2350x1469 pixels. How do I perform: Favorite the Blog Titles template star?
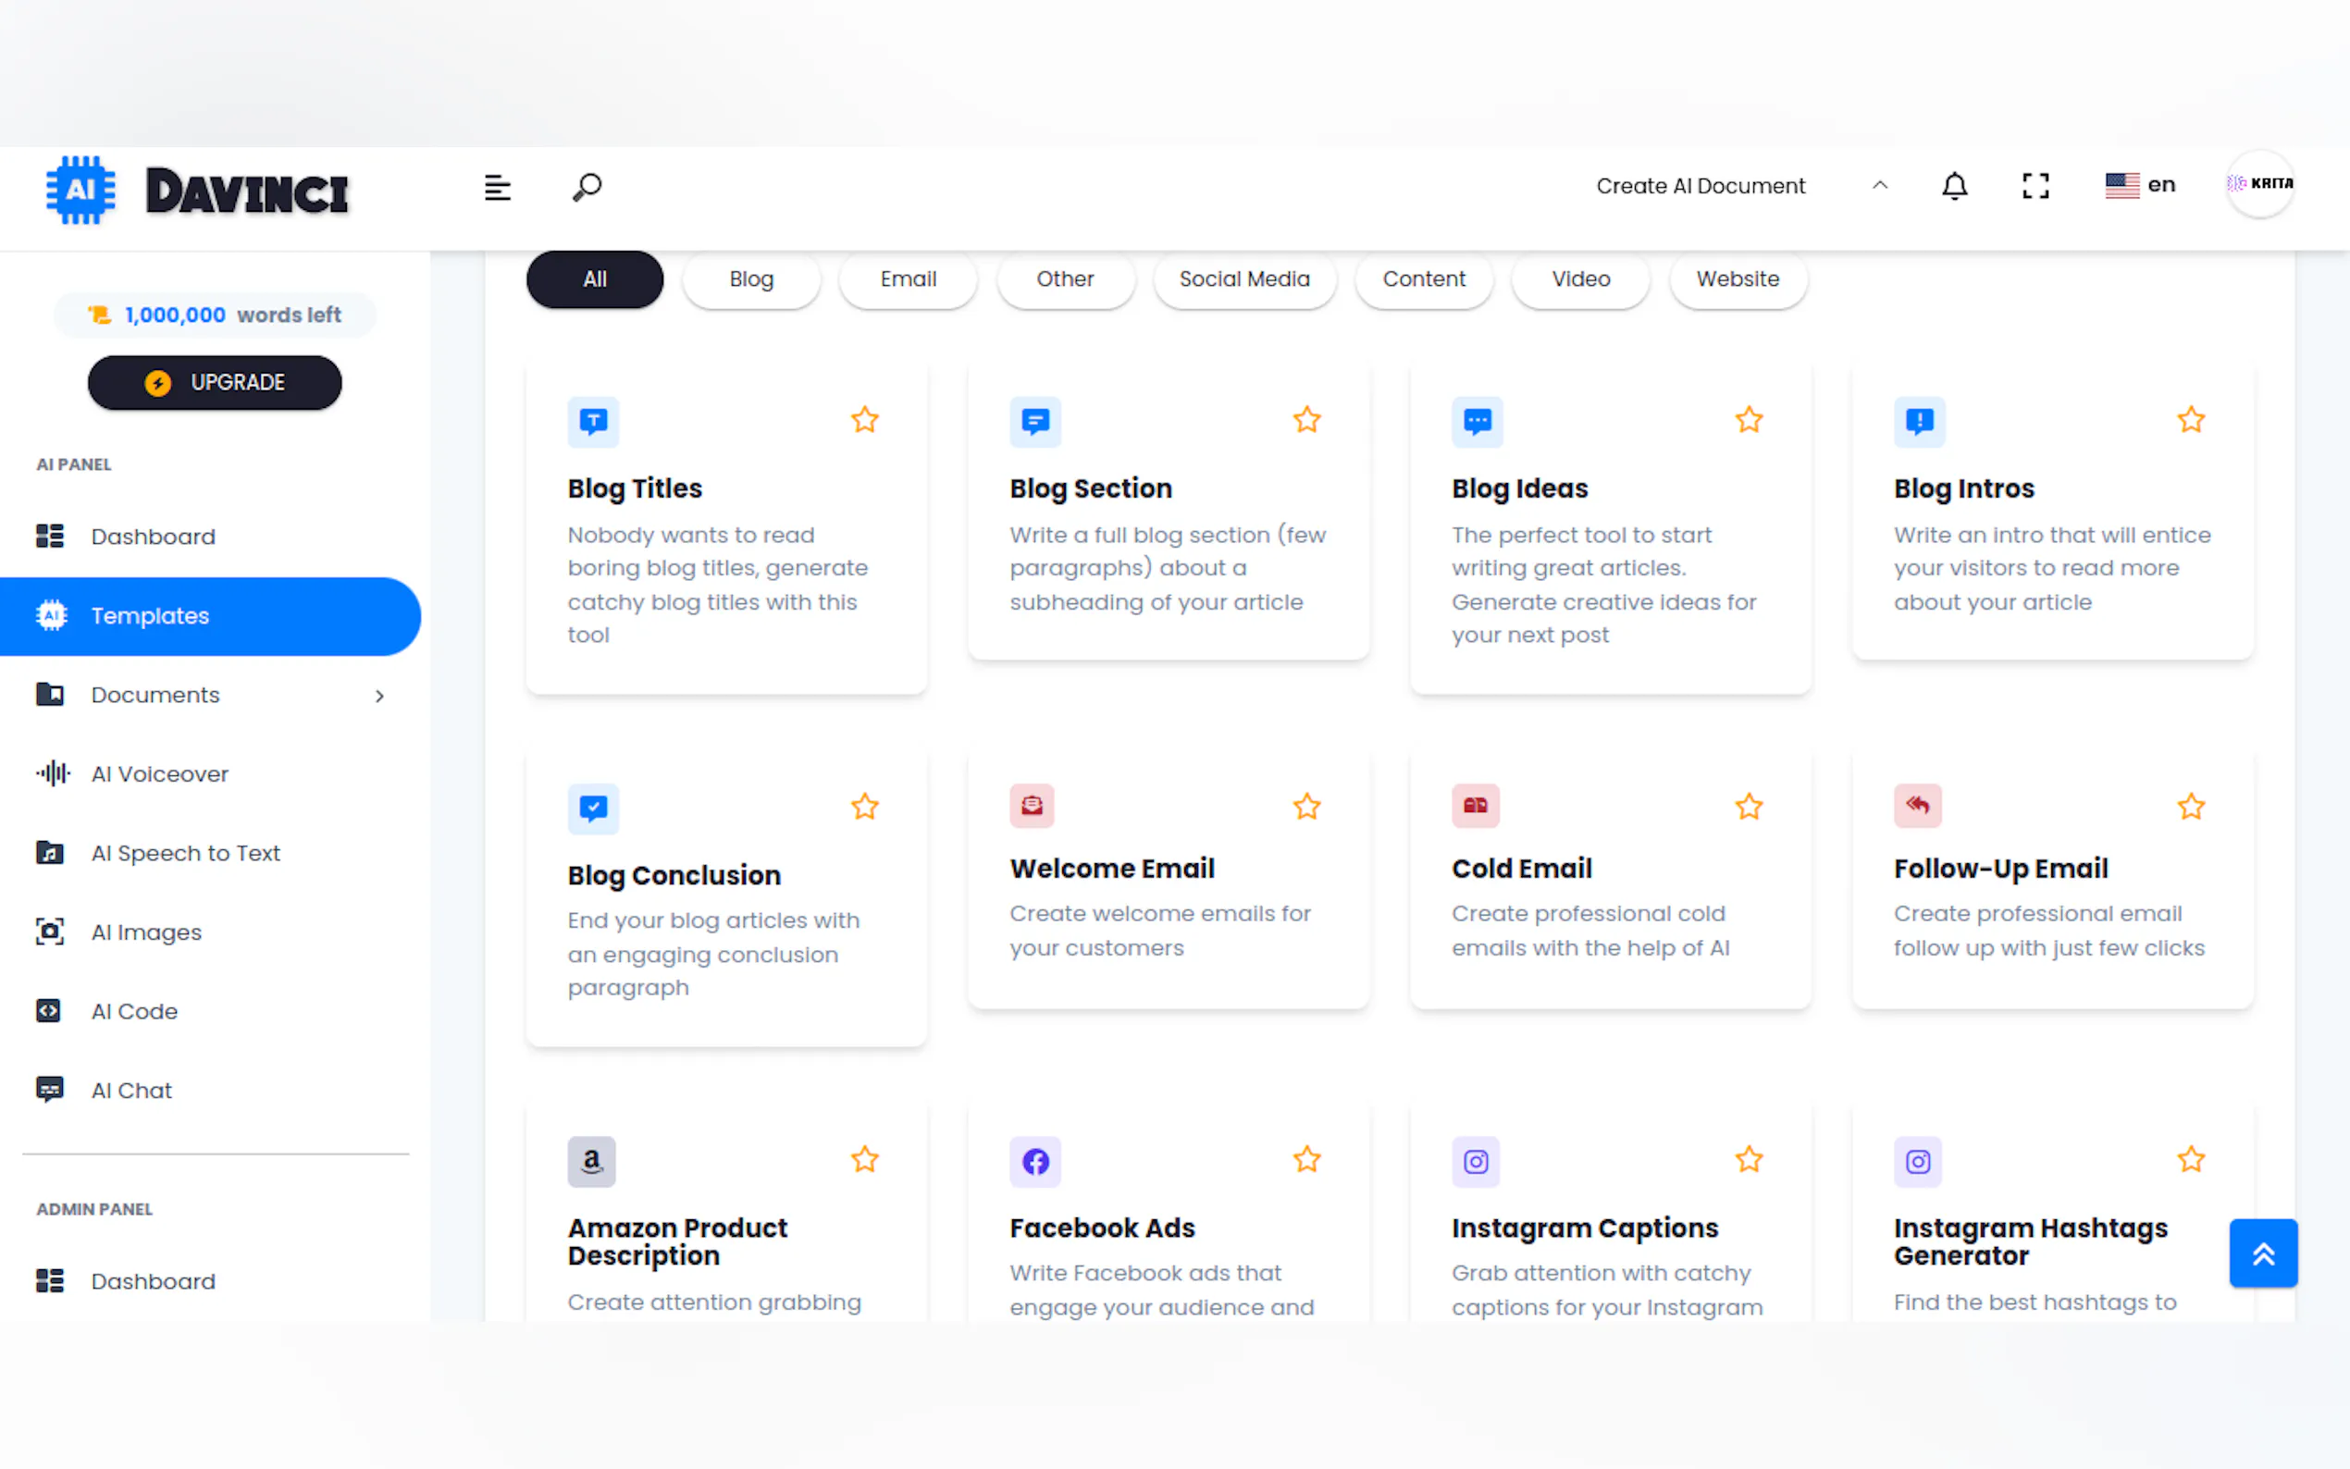[865, 420]
